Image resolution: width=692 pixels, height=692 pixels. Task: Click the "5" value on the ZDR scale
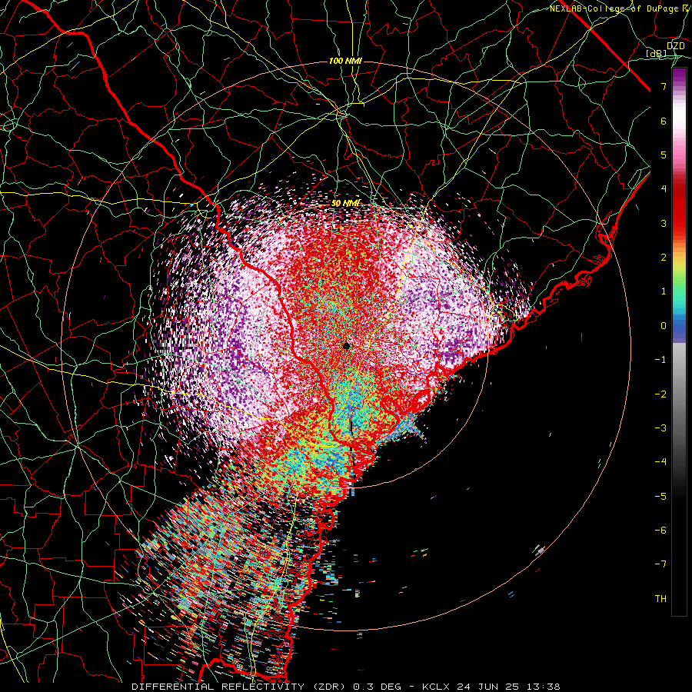point(664,155)
